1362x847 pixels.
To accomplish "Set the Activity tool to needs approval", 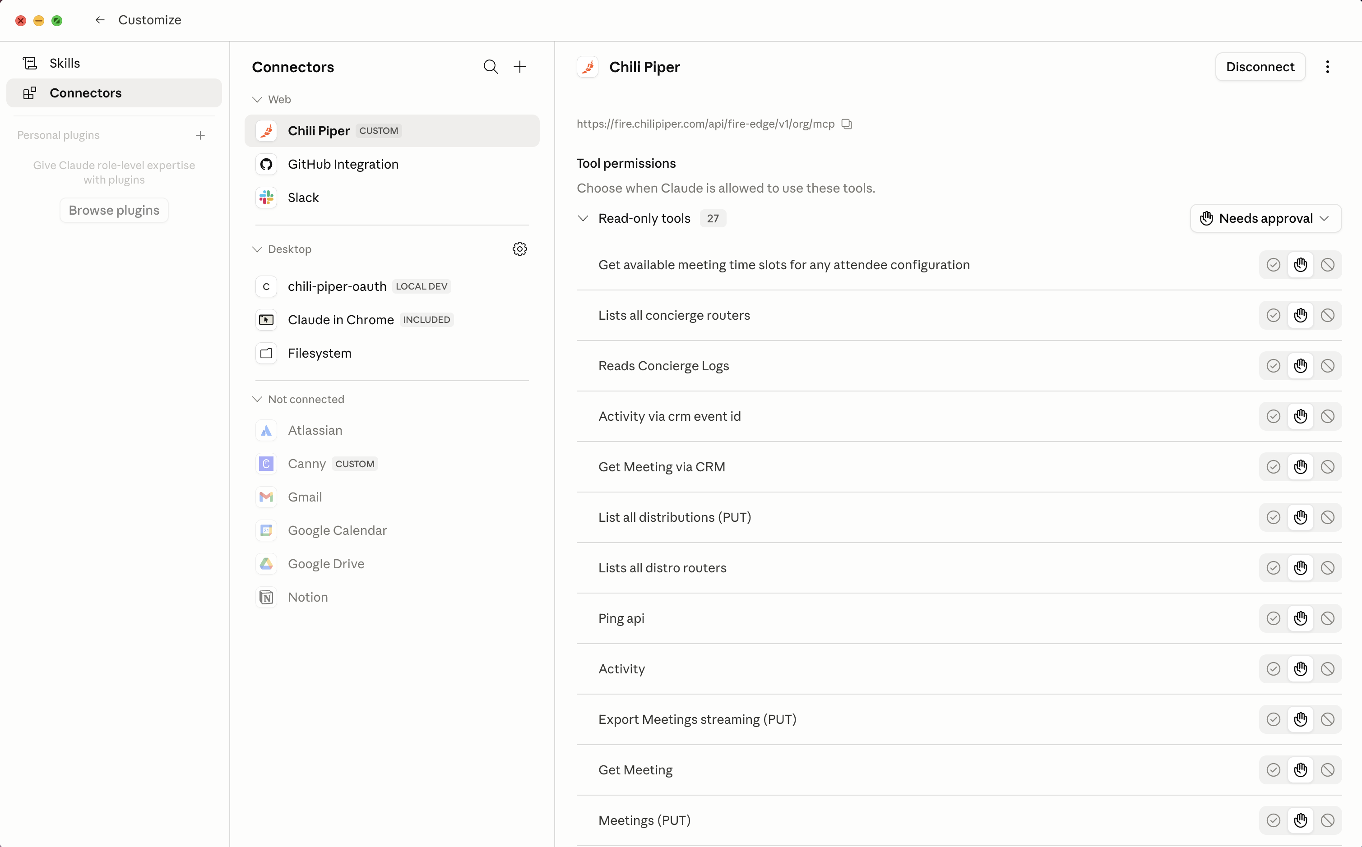I will 1300,669.
